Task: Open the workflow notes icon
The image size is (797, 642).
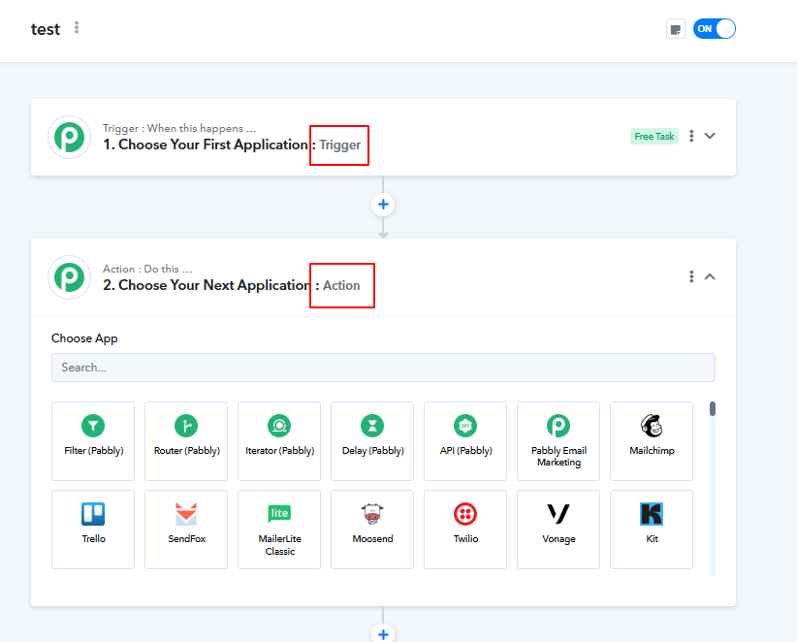Action: [676, 29]
